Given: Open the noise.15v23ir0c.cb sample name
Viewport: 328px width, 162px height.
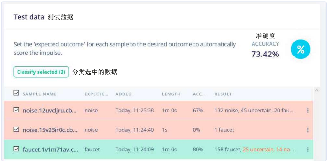Looking at the screenshot, I should click(x=49, y=130).
